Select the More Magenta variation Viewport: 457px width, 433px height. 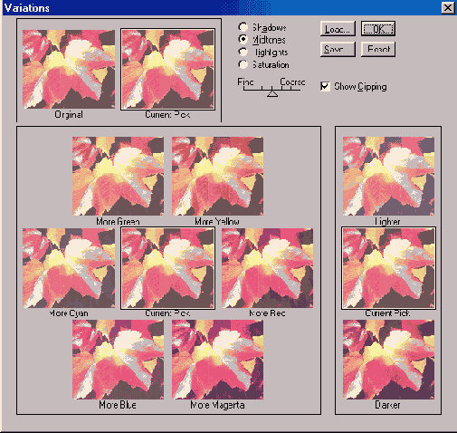pos(217,360)
